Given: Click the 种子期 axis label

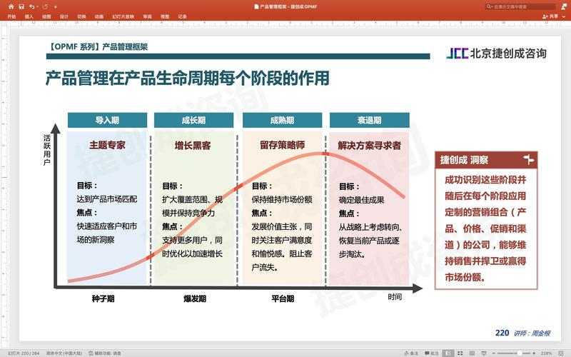Looking at the screenshot, I should click(103, 298).
